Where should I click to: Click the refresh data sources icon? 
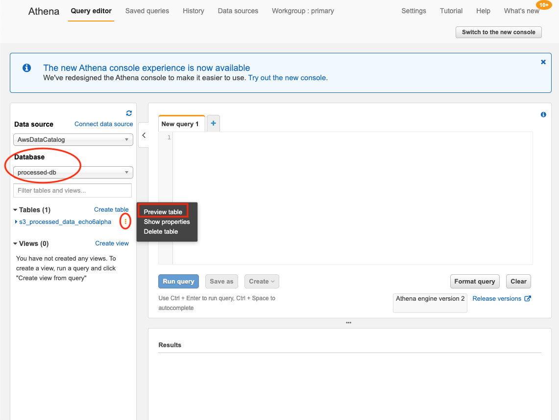coord(129,113)
